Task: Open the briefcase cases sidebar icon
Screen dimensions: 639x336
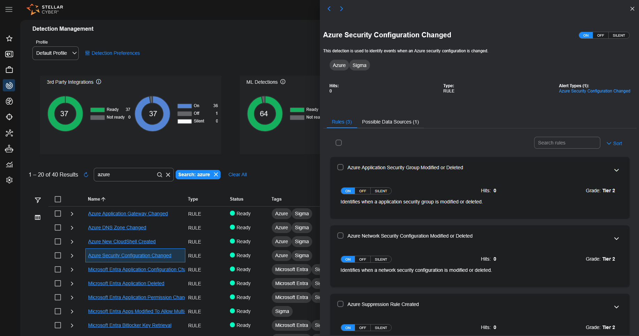Action: pos(9,70)
